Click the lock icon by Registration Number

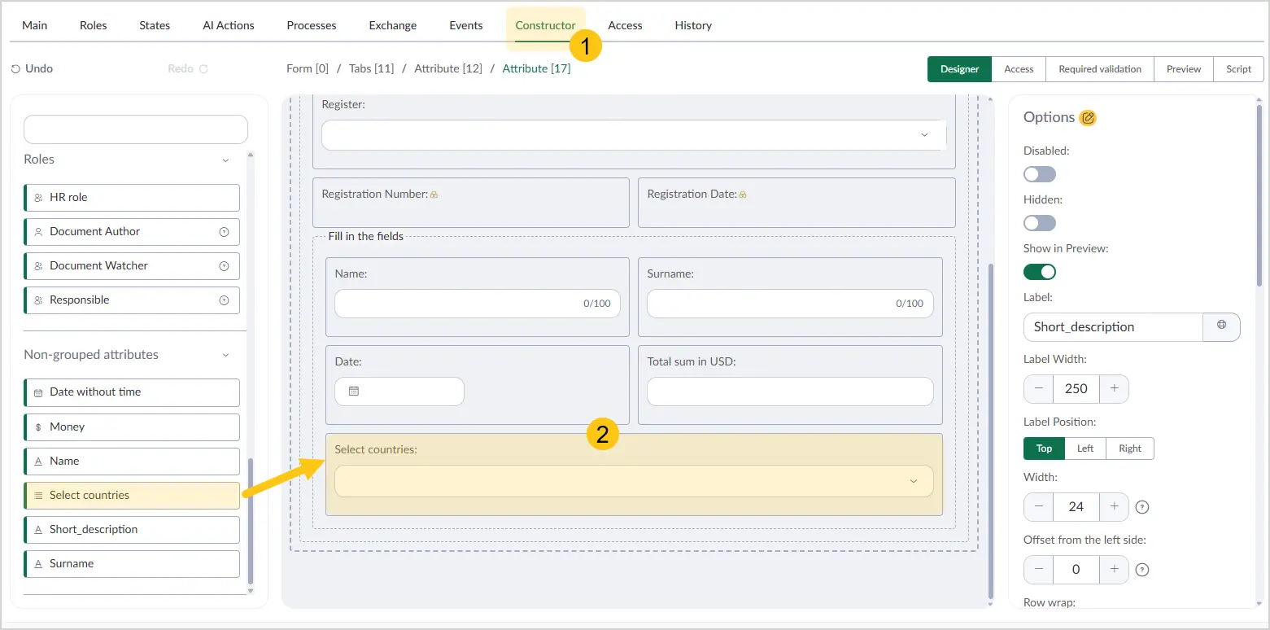(x=434, y=195)
